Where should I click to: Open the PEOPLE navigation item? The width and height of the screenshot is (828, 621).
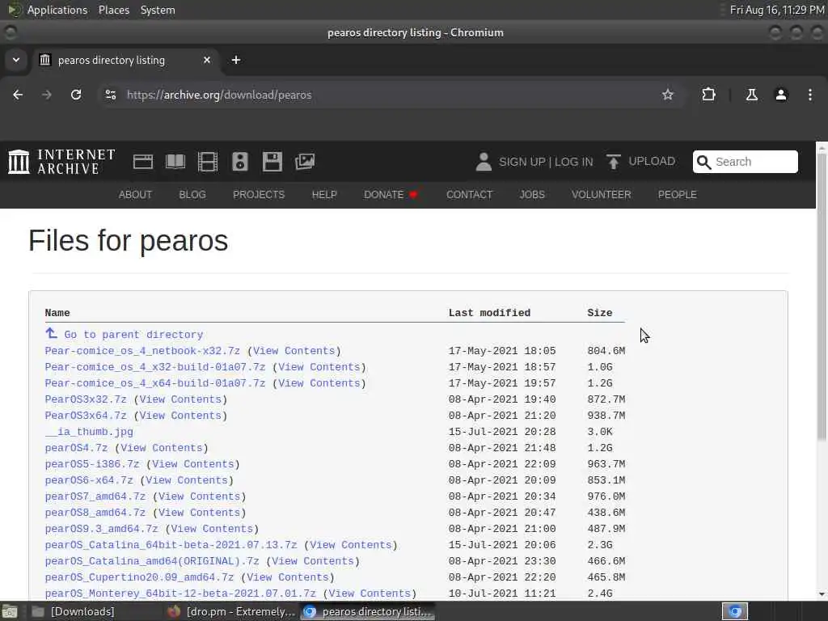(677, 194)
